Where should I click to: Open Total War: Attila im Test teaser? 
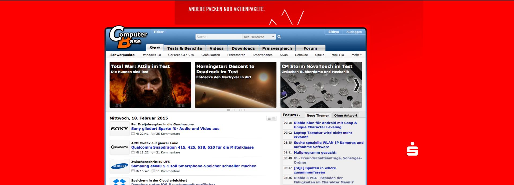pyautogui.click(x=150, y=85)
